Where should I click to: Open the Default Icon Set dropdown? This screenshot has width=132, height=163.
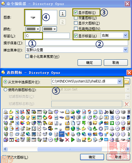(x=128, y=89)
